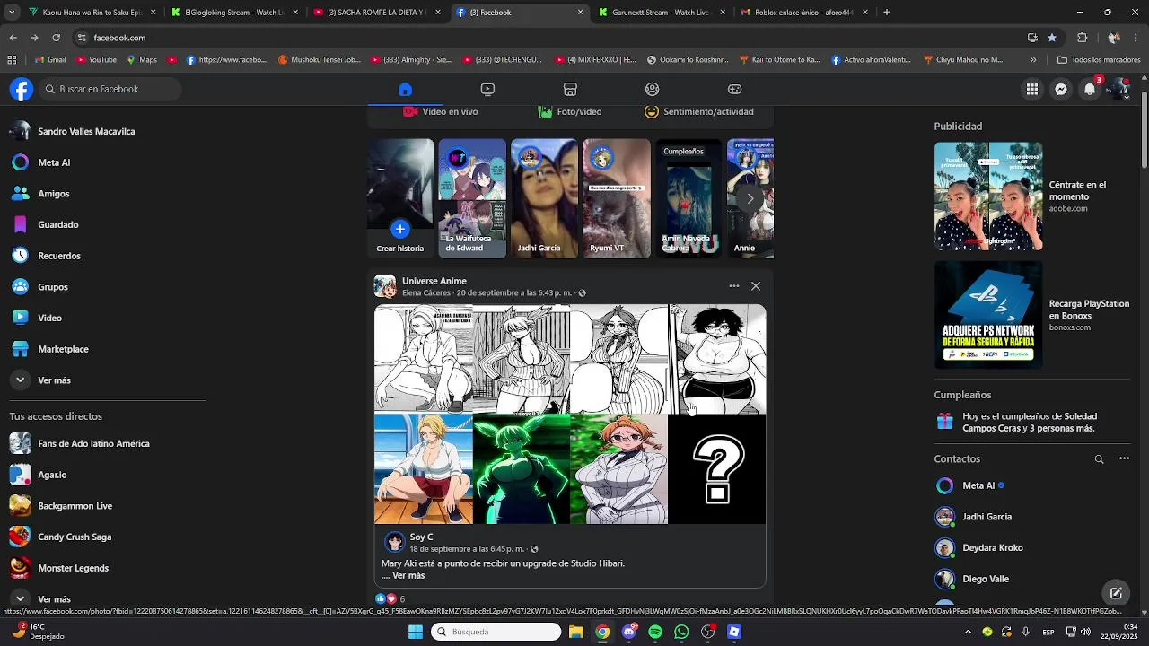Screen dimensions: 1149x646
Task: Switch to the Roblox enlace único tab
Action: pyautogui.click(x=803, y=13)
